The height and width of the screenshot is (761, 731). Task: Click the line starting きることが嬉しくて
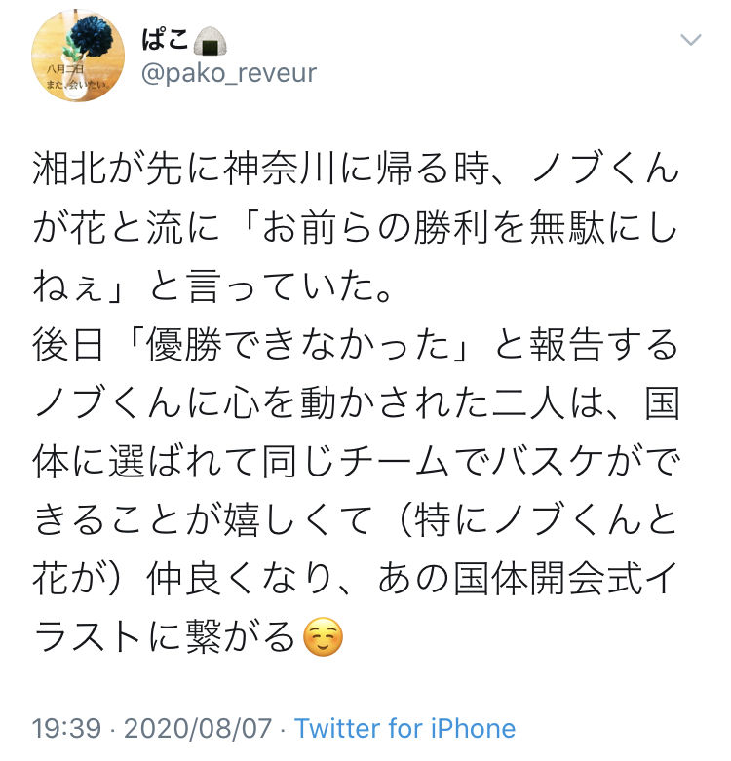(356, 520)
